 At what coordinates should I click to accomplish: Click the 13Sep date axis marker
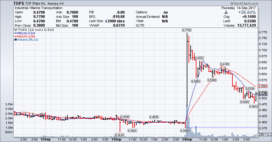[116, 140]
